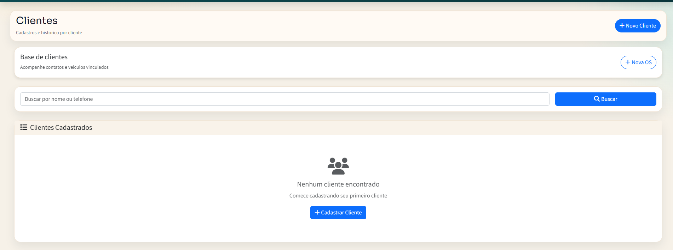Click the Cadastrar Cliente button
The height and width of the screenshot is (250, 673).
(338, 213)
